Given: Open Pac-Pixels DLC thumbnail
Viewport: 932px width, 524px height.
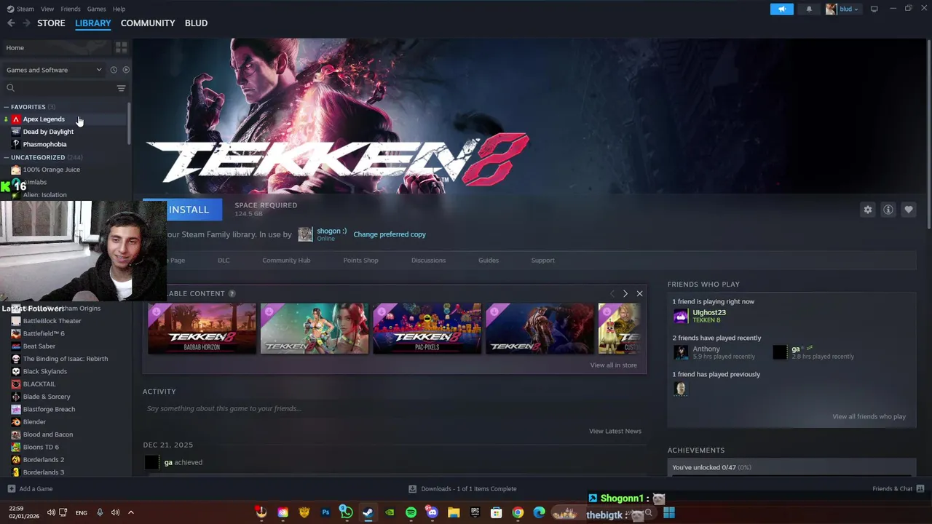Looking at the screenshot, I should (x=427, y=328).
